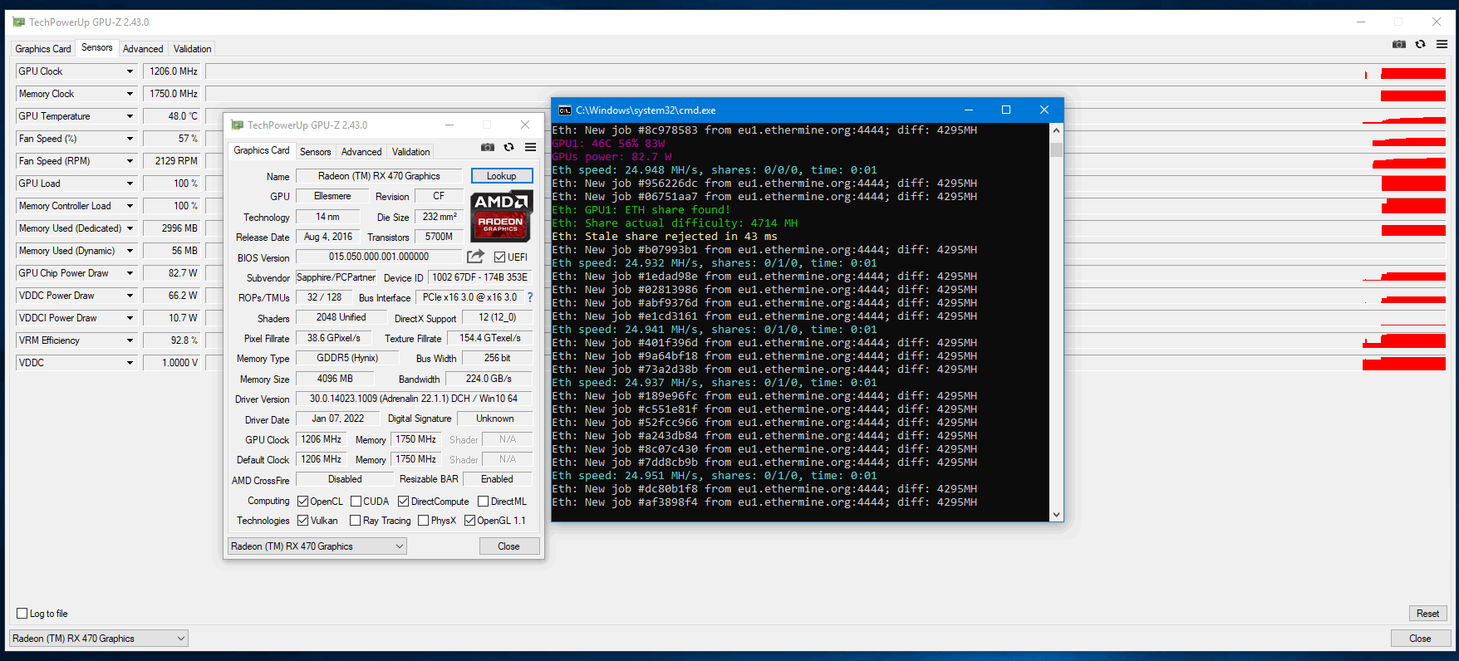Click refresh icon in front GPU-Z window
The image size is (1459, 661).
(508, 147)
